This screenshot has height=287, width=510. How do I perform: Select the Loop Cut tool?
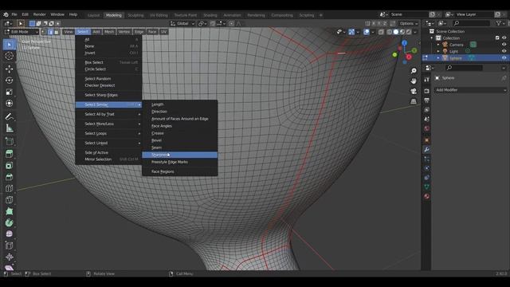tap(9, 188)
